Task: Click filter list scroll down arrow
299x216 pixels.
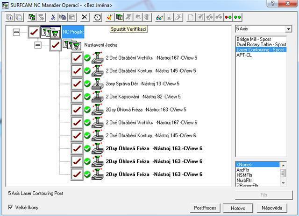Action: [x=283, y=183]
